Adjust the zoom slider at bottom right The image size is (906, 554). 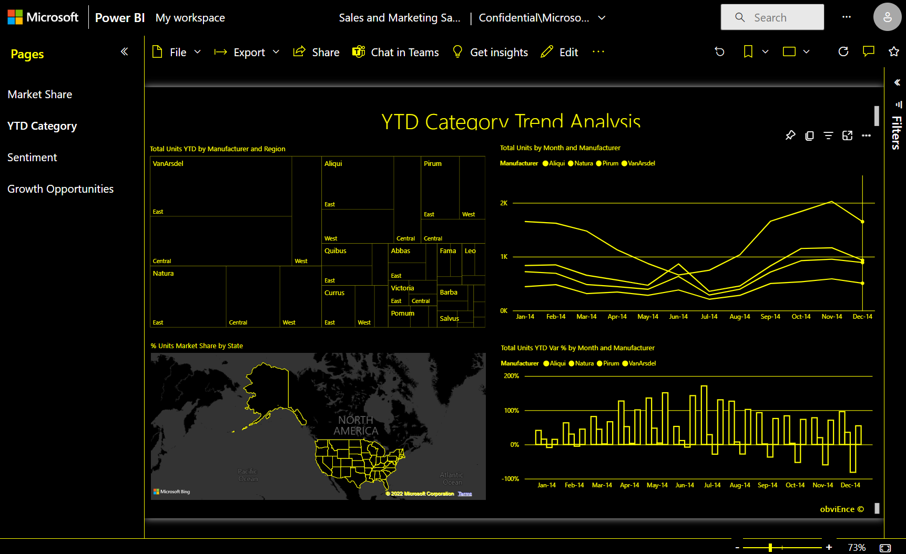click(771, 546)
